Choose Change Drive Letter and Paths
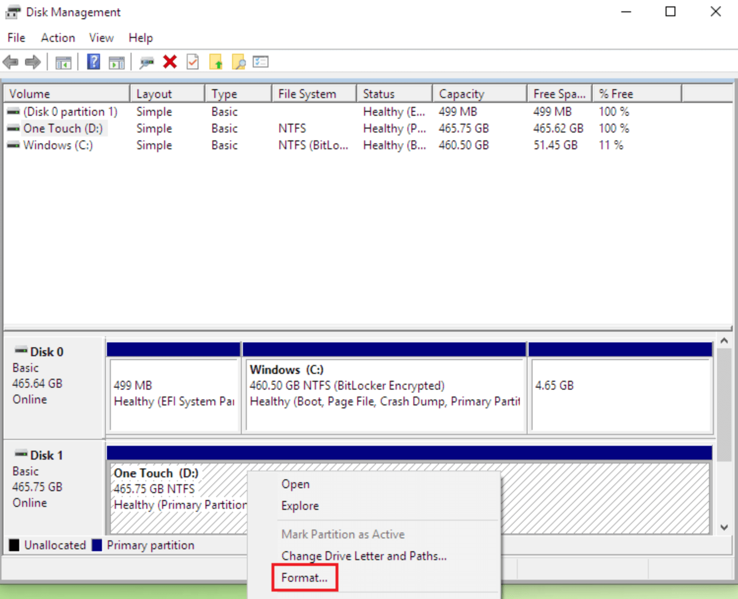The image size is (738, 599). click(364, 556)
